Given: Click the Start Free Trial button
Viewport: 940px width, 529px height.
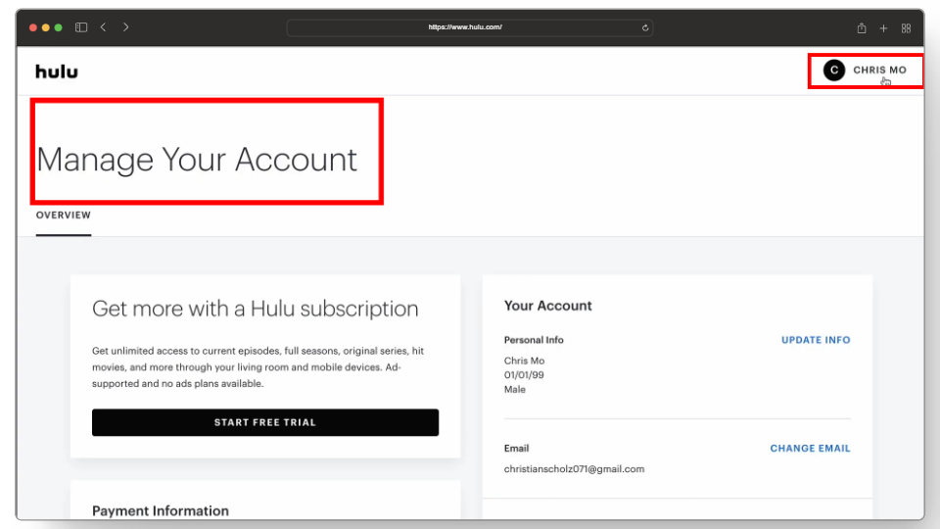Looking at the screenshot, I should 265,422.
